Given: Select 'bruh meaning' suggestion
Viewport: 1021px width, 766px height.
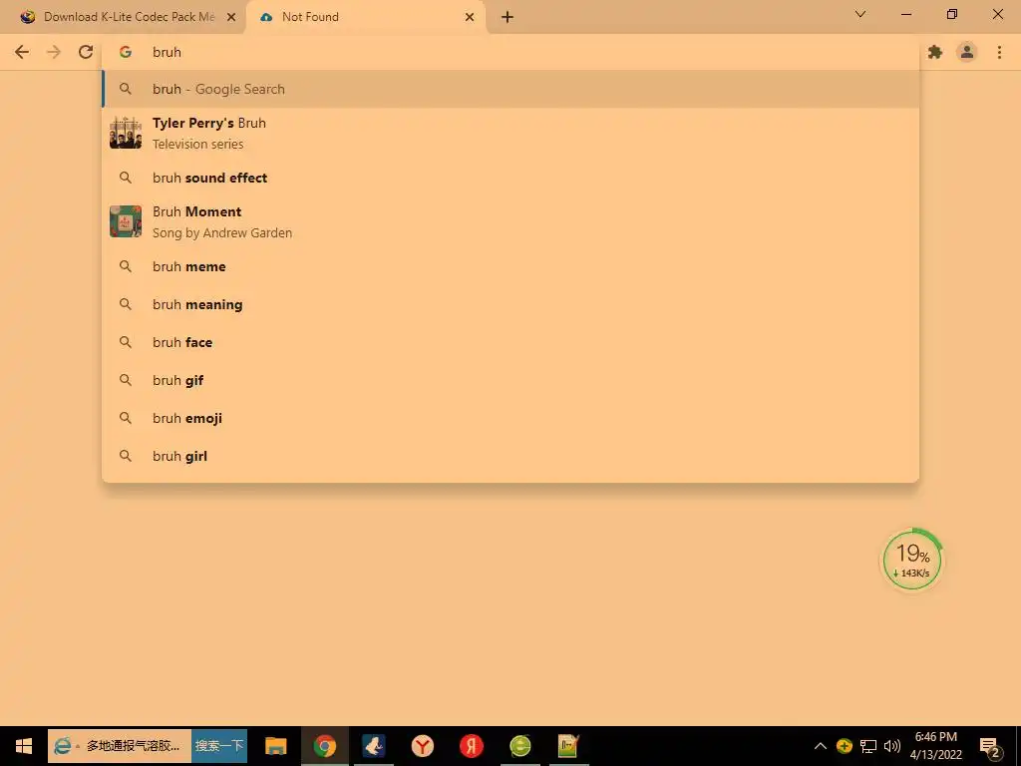Looking at the screenshot, I should coord(510,304).
